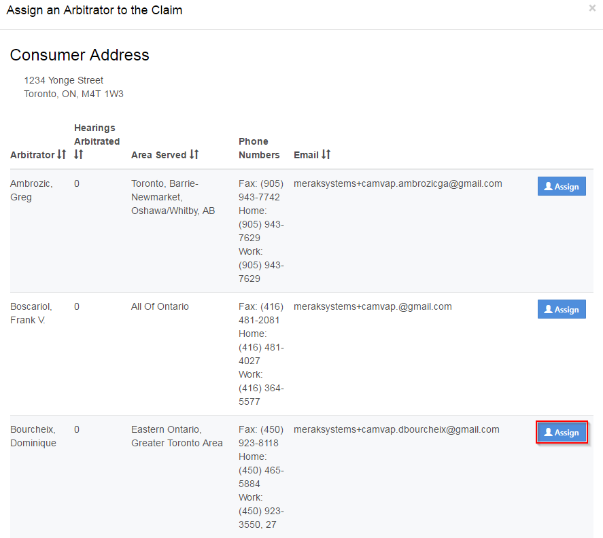This screenshot has height=538, width=603.
Task: Click the Phone Numbers column header
Action: click(x=259, y=148)
